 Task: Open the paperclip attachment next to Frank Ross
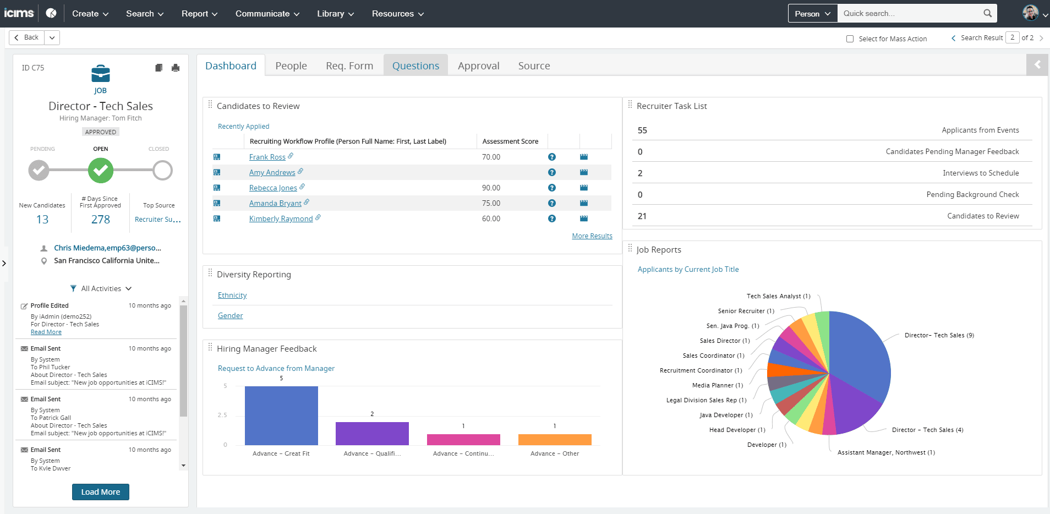(289, 156)
